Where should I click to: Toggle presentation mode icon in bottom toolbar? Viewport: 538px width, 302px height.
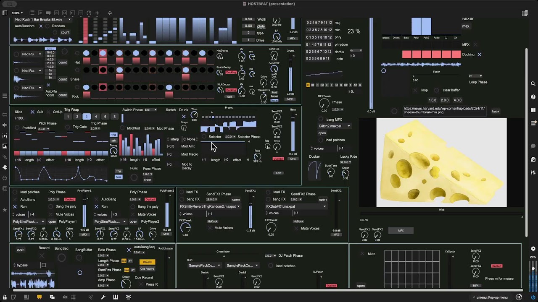pos(39,297)
